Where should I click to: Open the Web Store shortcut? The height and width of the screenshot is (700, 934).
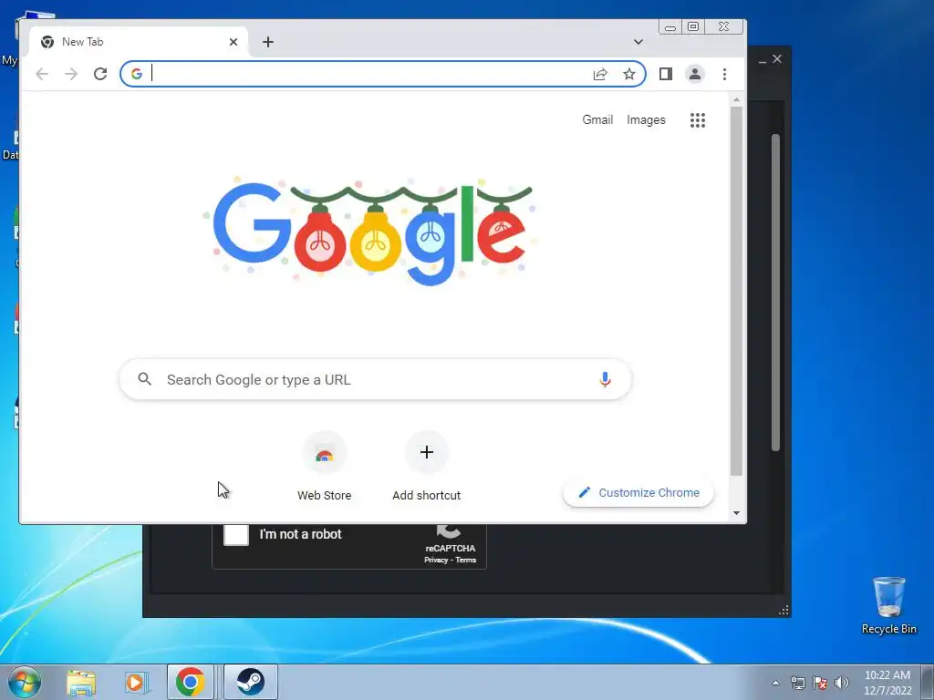click(325, 466)
